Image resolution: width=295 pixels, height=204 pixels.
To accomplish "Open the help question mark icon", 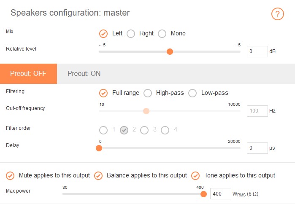I will click(x=277, y=14).
